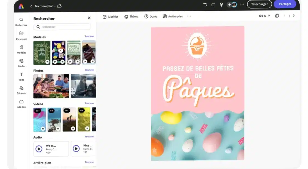
Task: Click the Undo arrow in the top bar
Action: (x=205, y=4)
